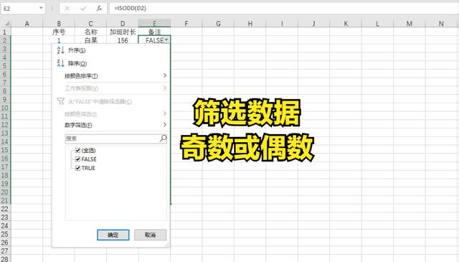Click the search magnifier icon in filter box
The width and height of the screenshot is (459, 262).
(163, 139)
